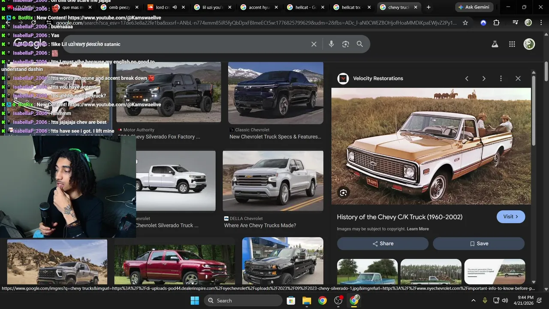Image resolution: width=549 pixels, height=309 pixels.
Task: Show next image in preview panel
Action: [x=484, y=79]
